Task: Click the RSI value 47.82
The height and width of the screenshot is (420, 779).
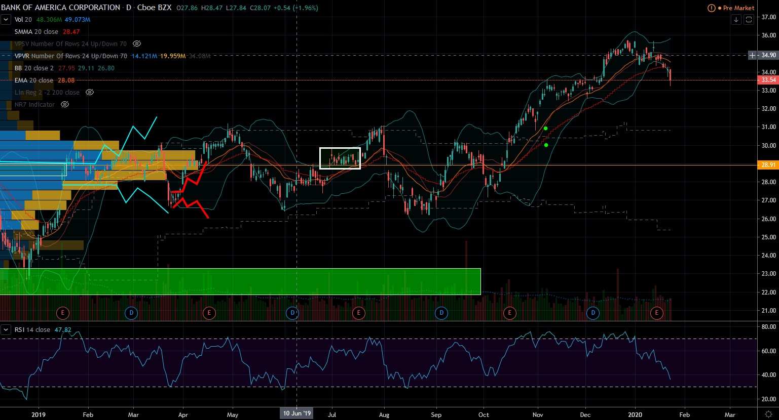Action: pos(62,330)
